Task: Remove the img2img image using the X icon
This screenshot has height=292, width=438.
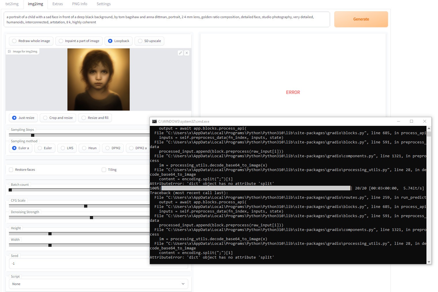Action: [x=187, y=53]
